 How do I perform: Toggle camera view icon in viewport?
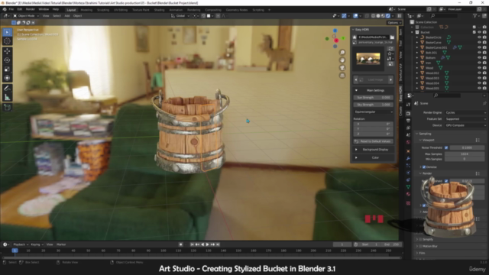tap(342, 68)
